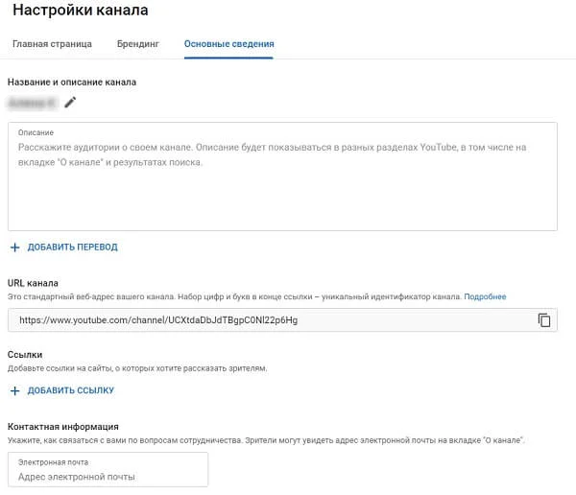Click the URL канала section heading
The width and height of the screenshot is (576, 495).
(x=33, y=283)
